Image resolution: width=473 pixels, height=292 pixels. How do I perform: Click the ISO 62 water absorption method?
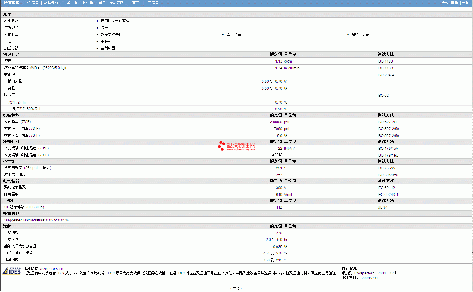tap(383, 96)
